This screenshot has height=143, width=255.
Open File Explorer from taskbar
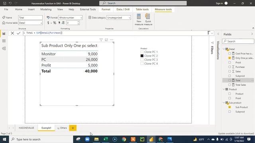tap(96, 139)
